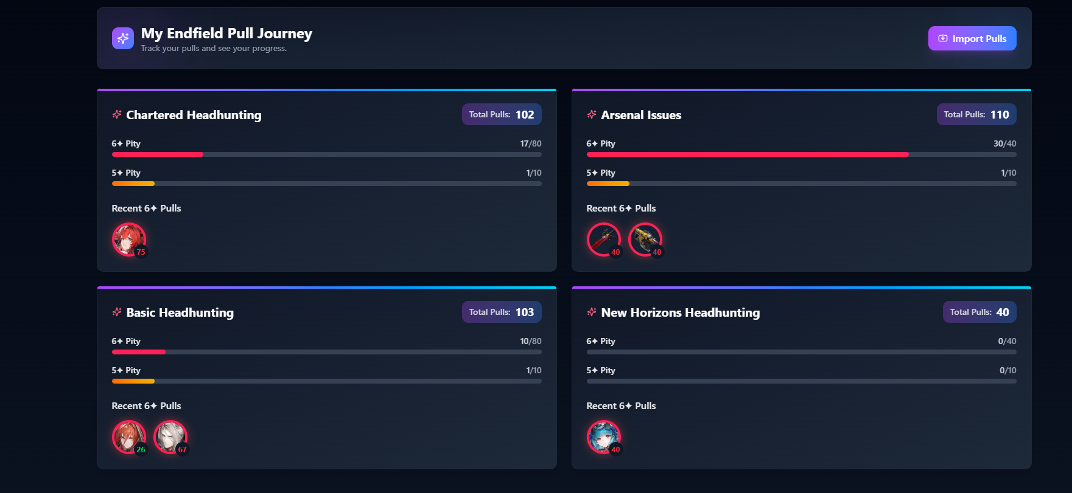Screen dimensions: 1072x493
Task: Click the Chartered Headhunting 6★ pity progress bar
Action: click(x=327, y=154)
